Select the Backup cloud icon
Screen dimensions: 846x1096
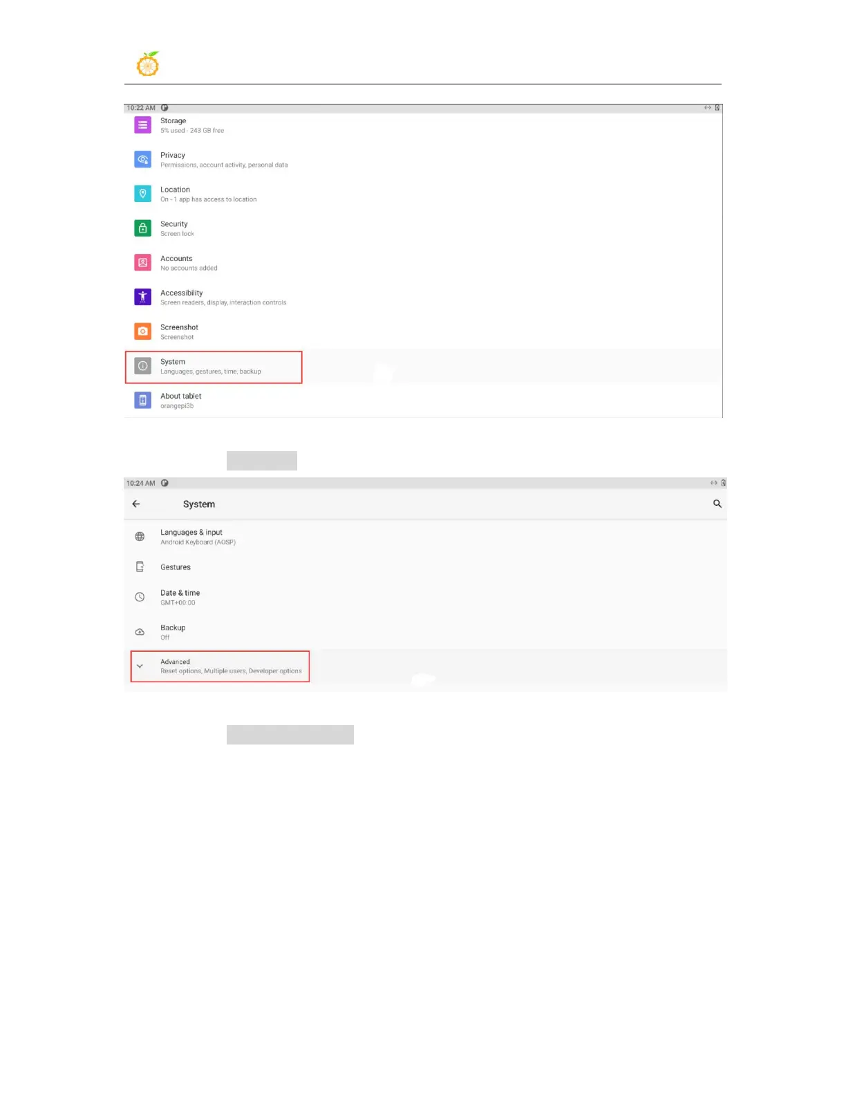click(140, 632)
